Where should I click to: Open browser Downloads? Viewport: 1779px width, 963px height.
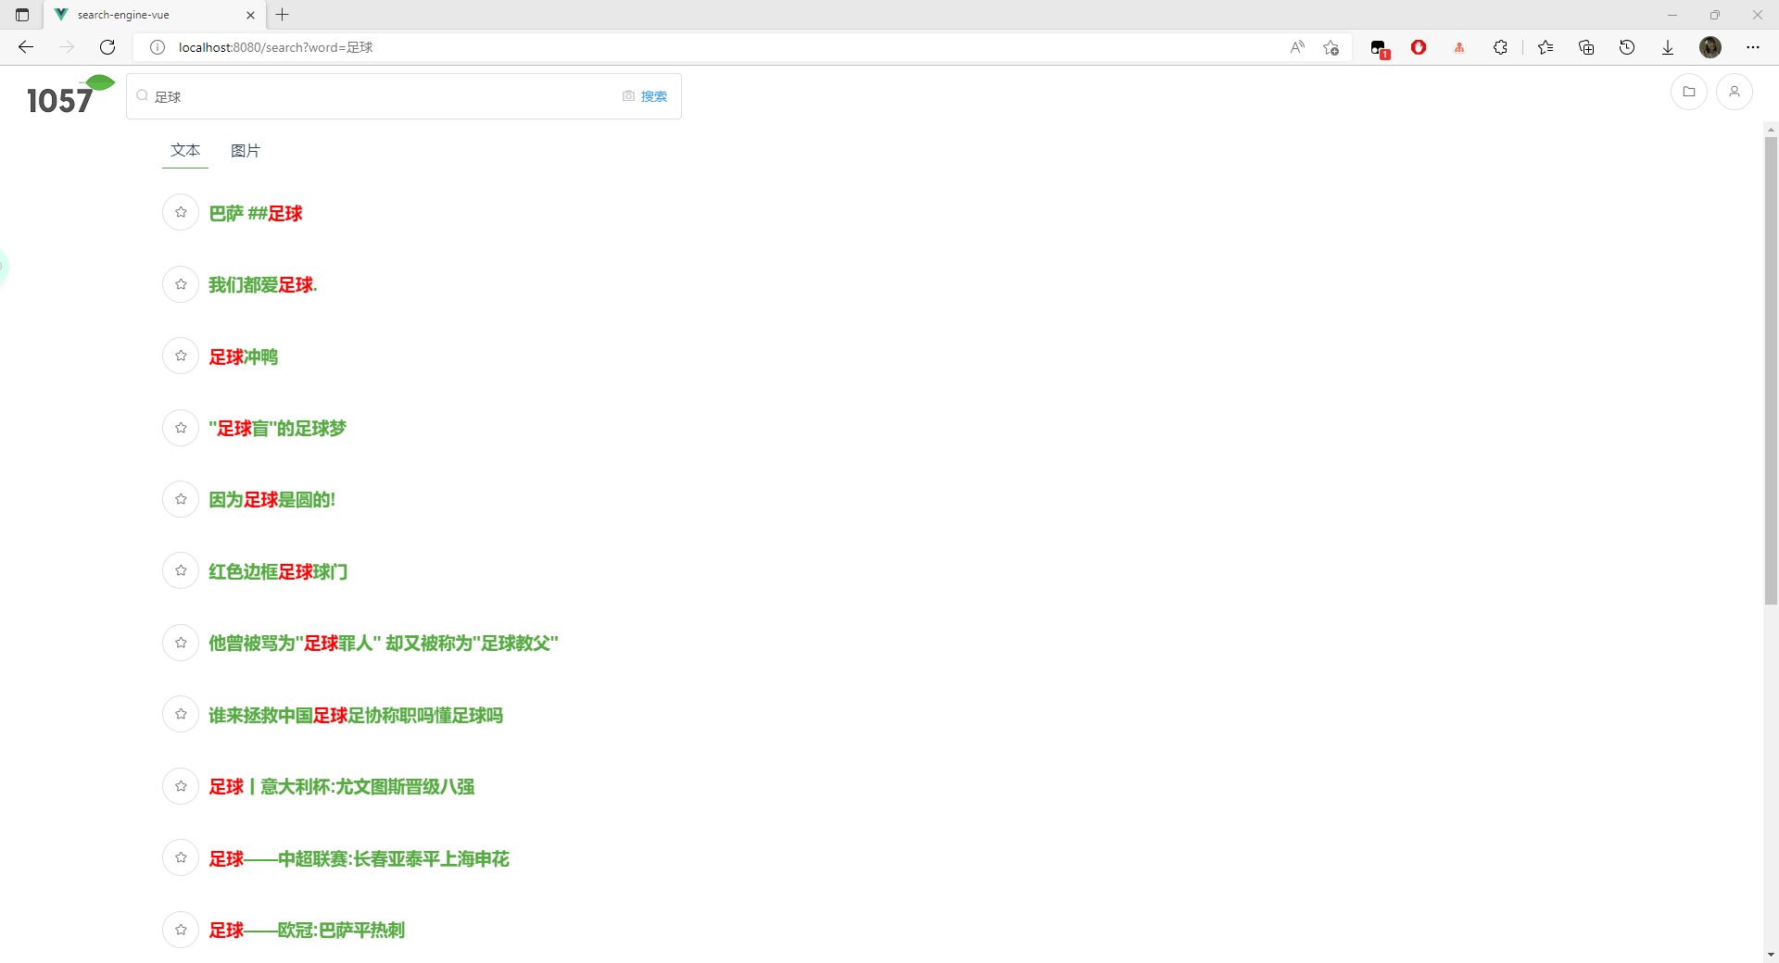(x=1668, y=47)
